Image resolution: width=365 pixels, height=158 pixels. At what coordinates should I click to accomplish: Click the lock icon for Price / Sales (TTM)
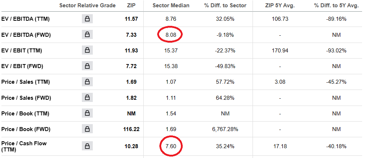(x=87, y=82)
